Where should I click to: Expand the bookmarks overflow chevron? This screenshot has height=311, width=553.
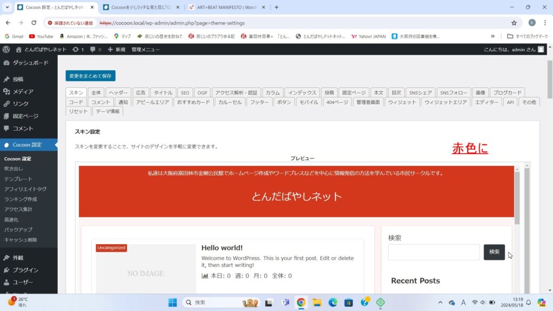point(493,36)
